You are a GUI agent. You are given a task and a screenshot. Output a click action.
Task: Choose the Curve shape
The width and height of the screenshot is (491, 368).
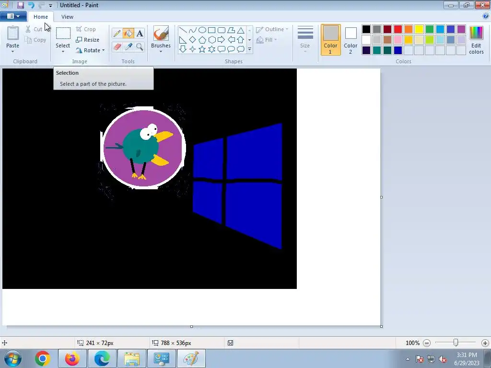coord(193,30)
